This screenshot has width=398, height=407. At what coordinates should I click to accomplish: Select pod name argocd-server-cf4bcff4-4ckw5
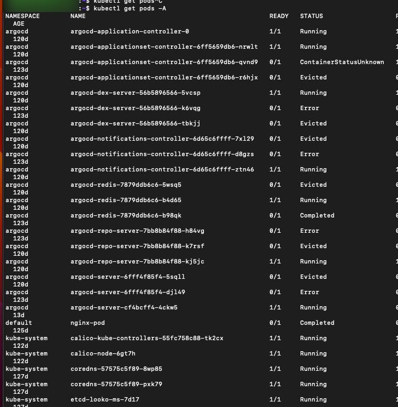(x=124, y=307)
